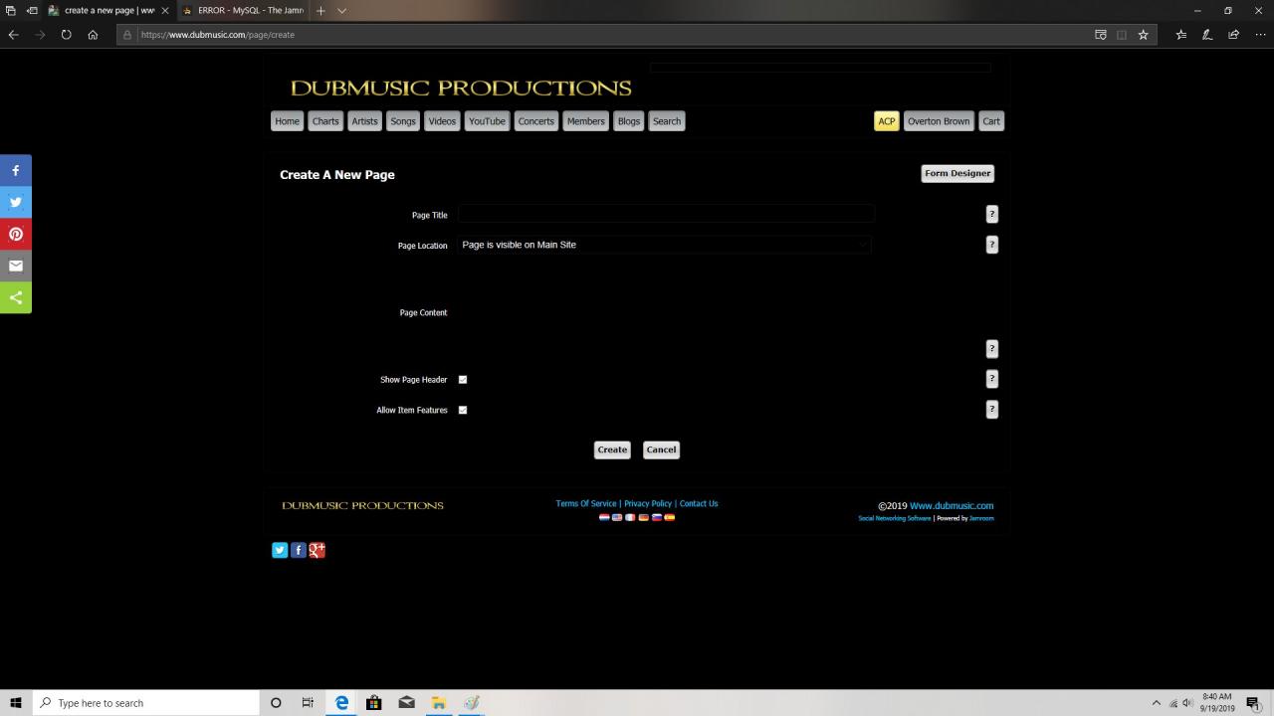Share page by email from side bar
Image resolution: width=1274 pixels, height=716 pixels.
[16, 266]
